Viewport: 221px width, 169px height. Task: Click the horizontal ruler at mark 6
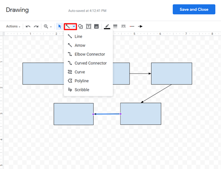point(160,34)
